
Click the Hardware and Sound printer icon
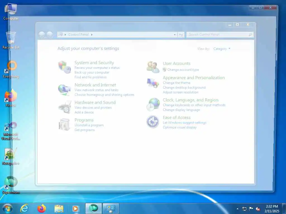click(65, 107)
